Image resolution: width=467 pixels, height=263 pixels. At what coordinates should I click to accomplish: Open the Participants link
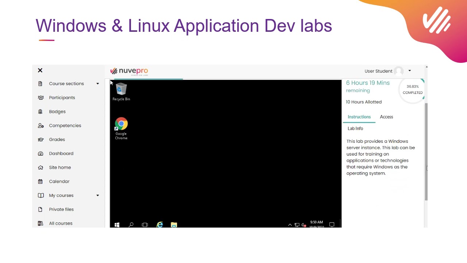click(x=62, y=98)
